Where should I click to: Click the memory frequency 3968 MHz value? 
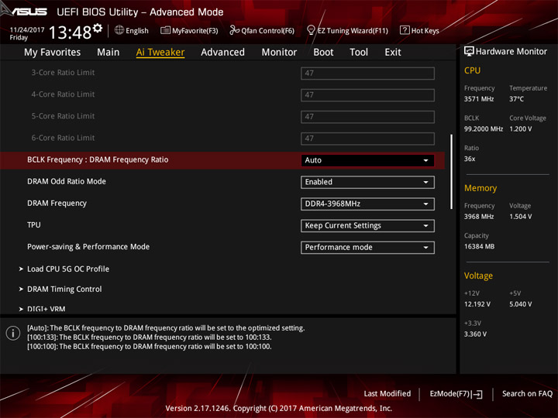[x=479, y=217]
